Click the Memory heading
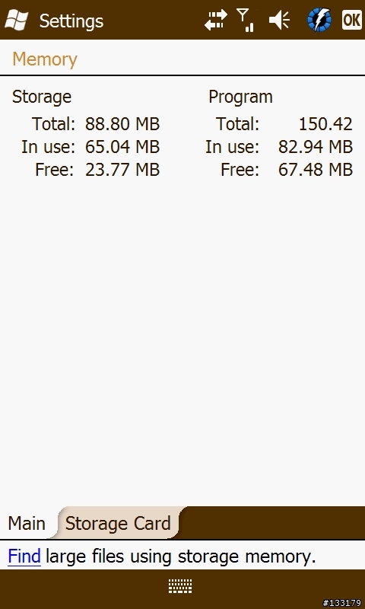365x609 pixels. click(45, 59)
